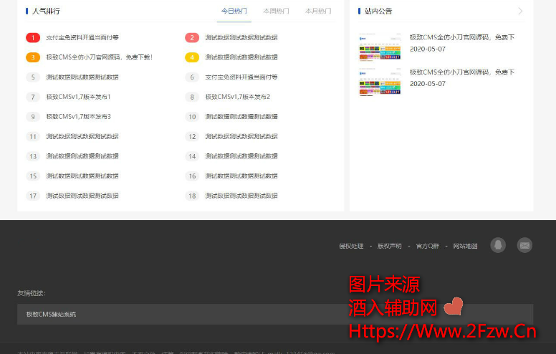This screenshot has width=556, height=354.
Task: Click the 2020-05-07 date under first announcement
Action: click(428, 49)
